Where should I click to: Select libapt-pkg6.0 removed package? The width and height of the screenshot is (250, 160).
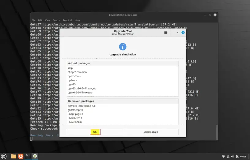(x=123, y=114)
